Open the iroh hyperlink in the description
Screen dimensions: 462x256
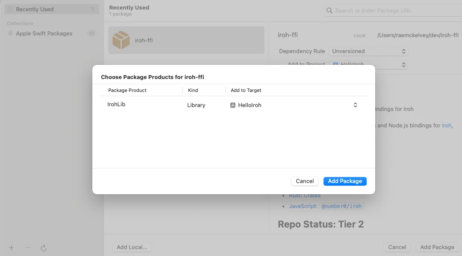click(446, 125)
